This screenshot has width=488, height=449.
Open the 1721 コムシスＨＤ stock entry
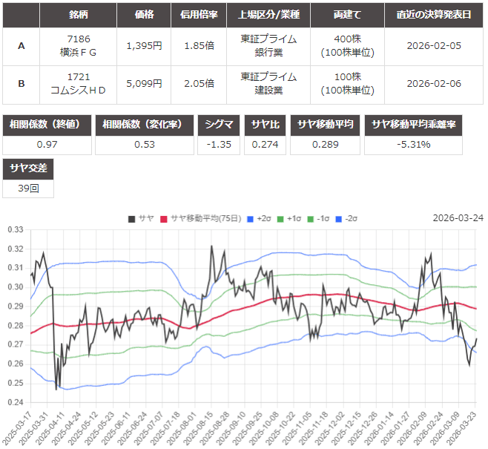79,83
